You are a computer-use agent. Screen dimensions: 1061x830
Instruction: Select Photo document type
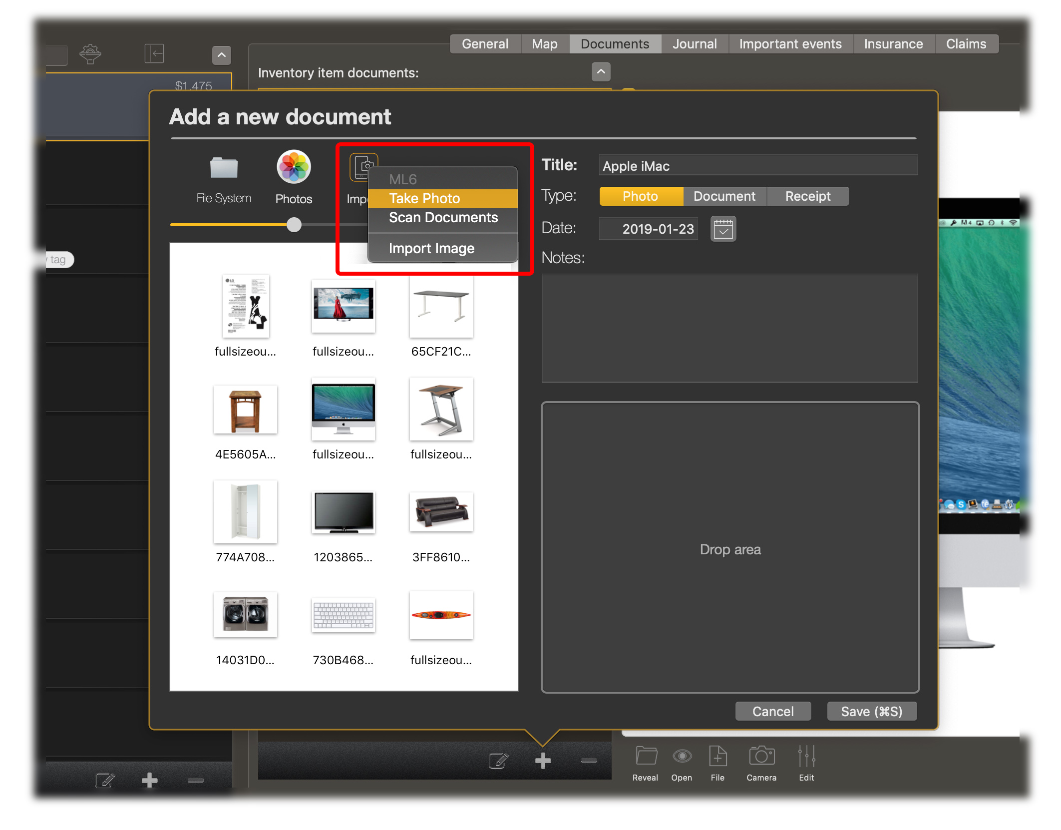click(x=641, y=196)
